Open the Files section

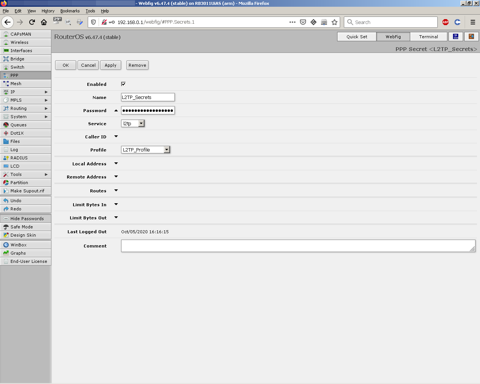coord(25,141)
